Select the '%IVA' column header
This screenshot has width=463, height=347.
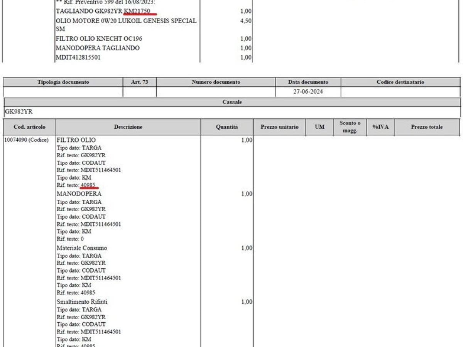[x=380, y=127]
